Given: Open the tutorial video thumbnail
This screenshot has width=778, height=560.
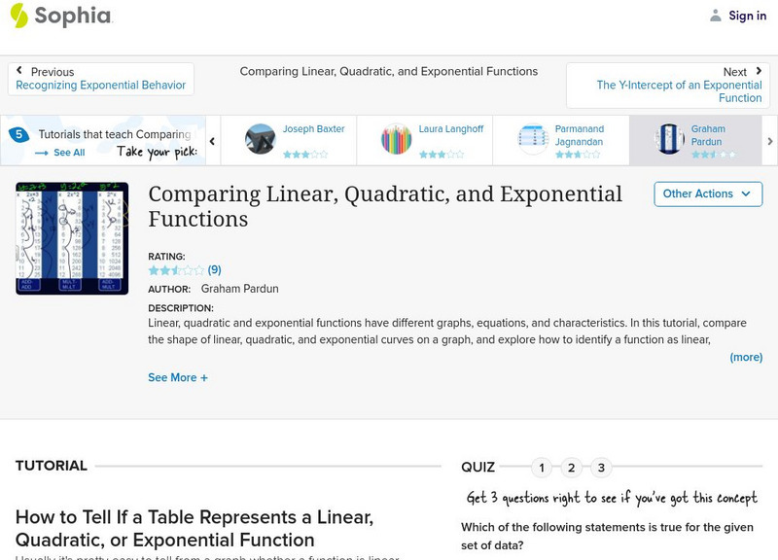Looking at the screenshot, I should 72,238.
